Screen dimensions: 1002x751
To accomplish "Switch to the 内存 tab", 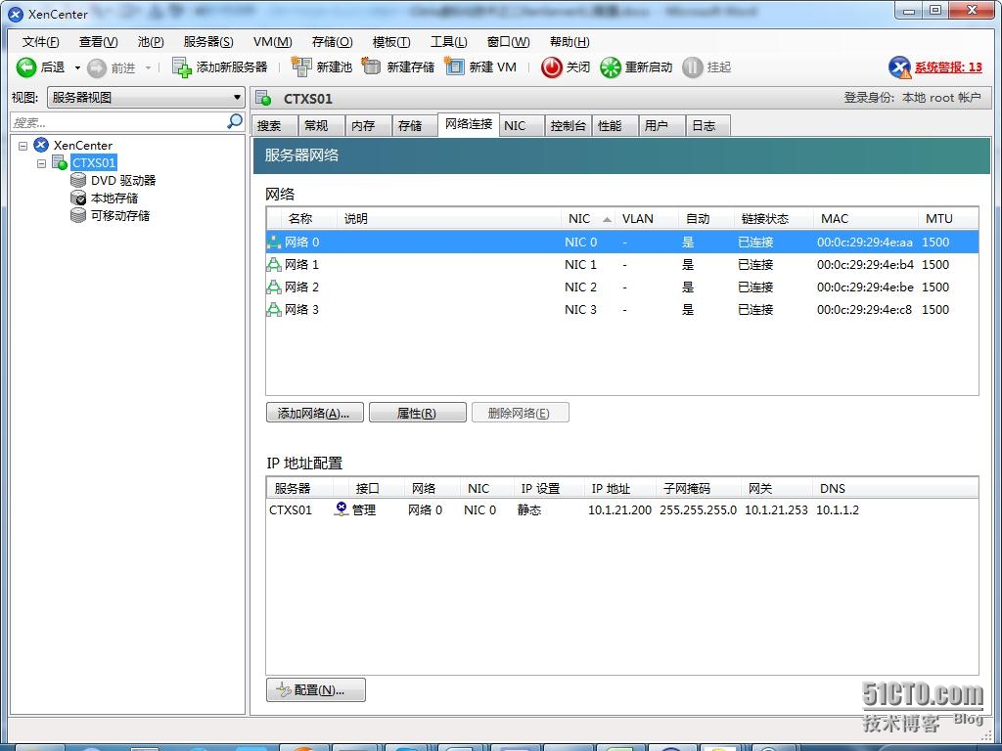I will [369, 126].
